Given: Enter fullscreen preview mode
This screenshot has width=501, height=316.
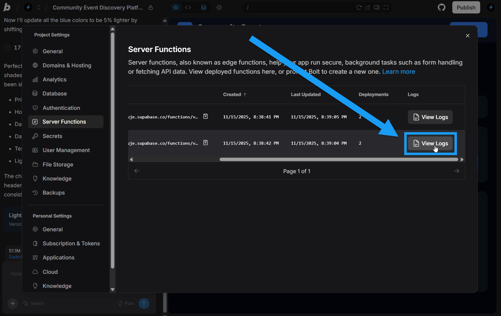Looking at the screenshot, I should 386,7.
